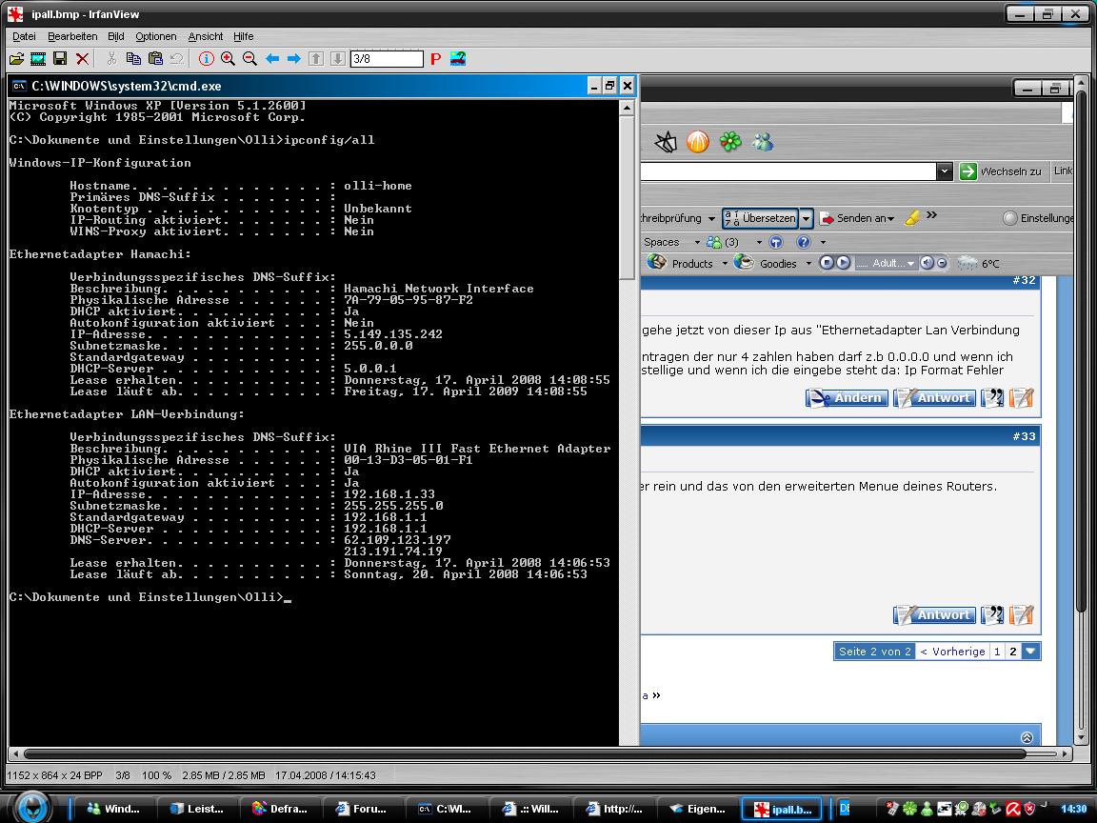Viewport: 1097px width, 823px height.
Task: Click the scroll-to-top icon at the forum bottom
Action: click(1027, 737)
